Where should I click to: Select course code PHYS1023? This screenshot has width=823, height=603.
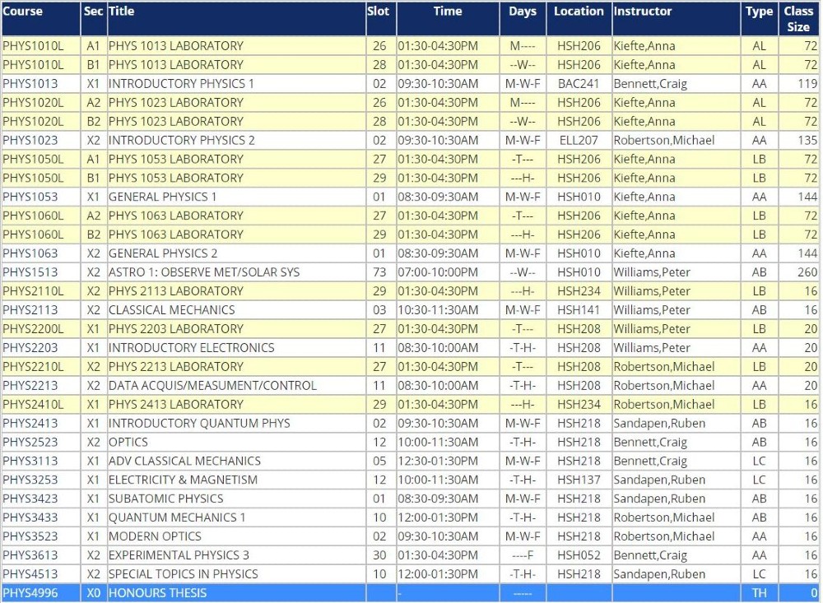coord(30,140)
